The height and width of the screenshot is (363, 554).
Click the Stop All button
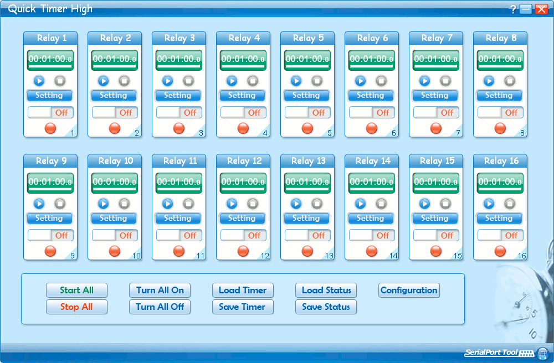point(76,307)
